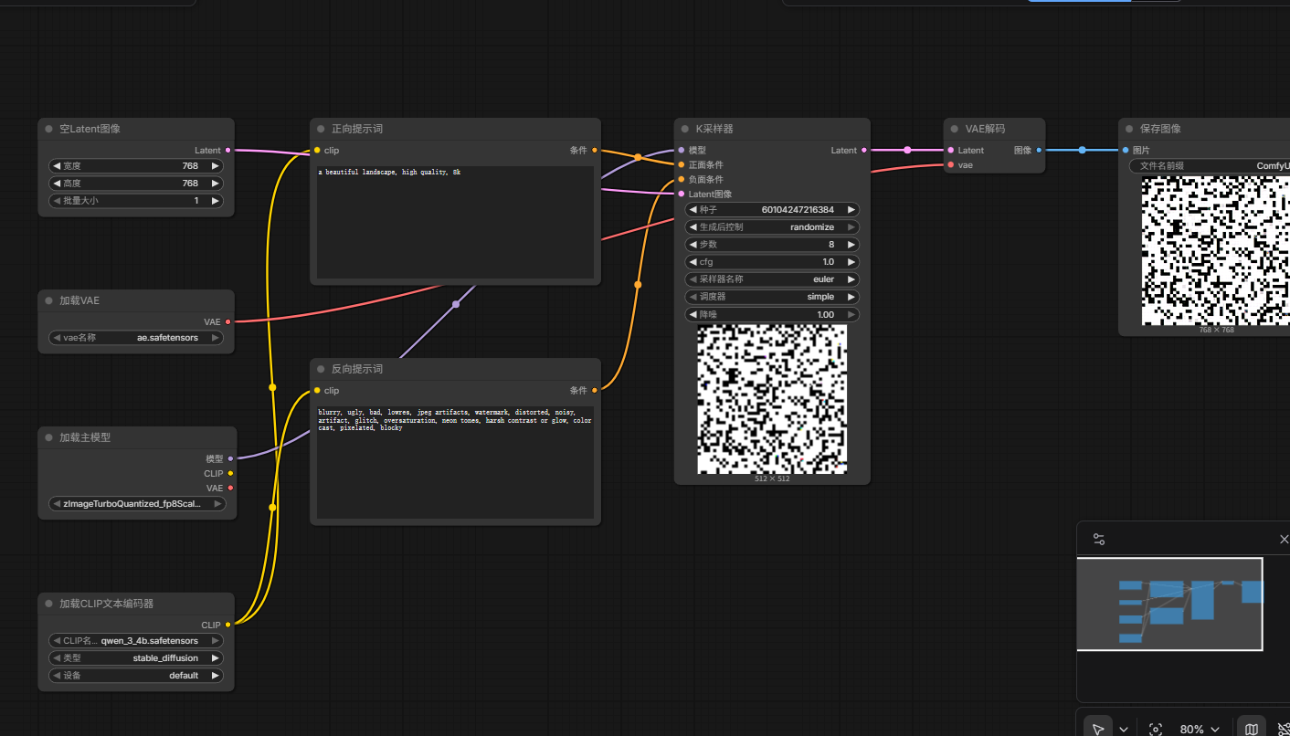Increase 步数 value with right arrow

click(x=851, y=245)
